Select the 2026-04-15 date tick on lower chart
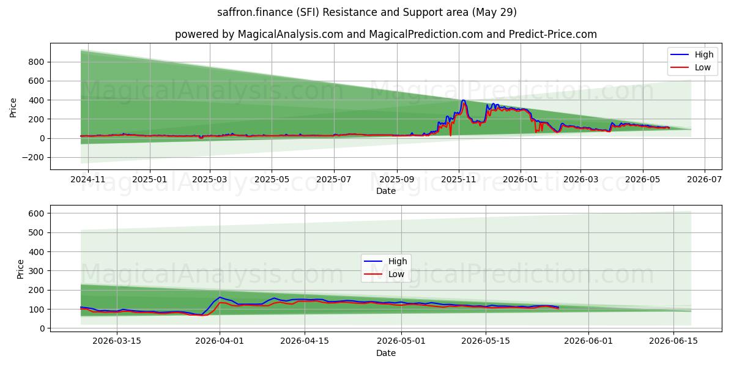The image size is (734, 367). pyautogui.click(x=304, y=343)
